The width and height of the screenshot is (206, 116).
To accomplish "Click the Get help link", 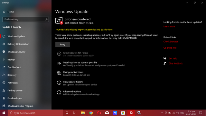I will tap(173, 59).
